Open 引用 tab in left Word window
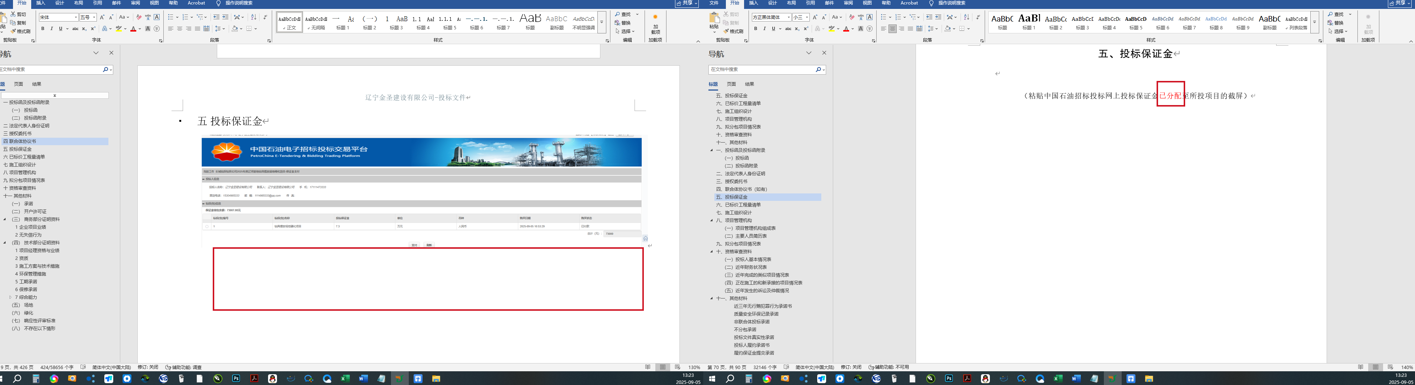The width and height of the screenshot is (1415, 385). pyautogui.click(x=97, y=3)
